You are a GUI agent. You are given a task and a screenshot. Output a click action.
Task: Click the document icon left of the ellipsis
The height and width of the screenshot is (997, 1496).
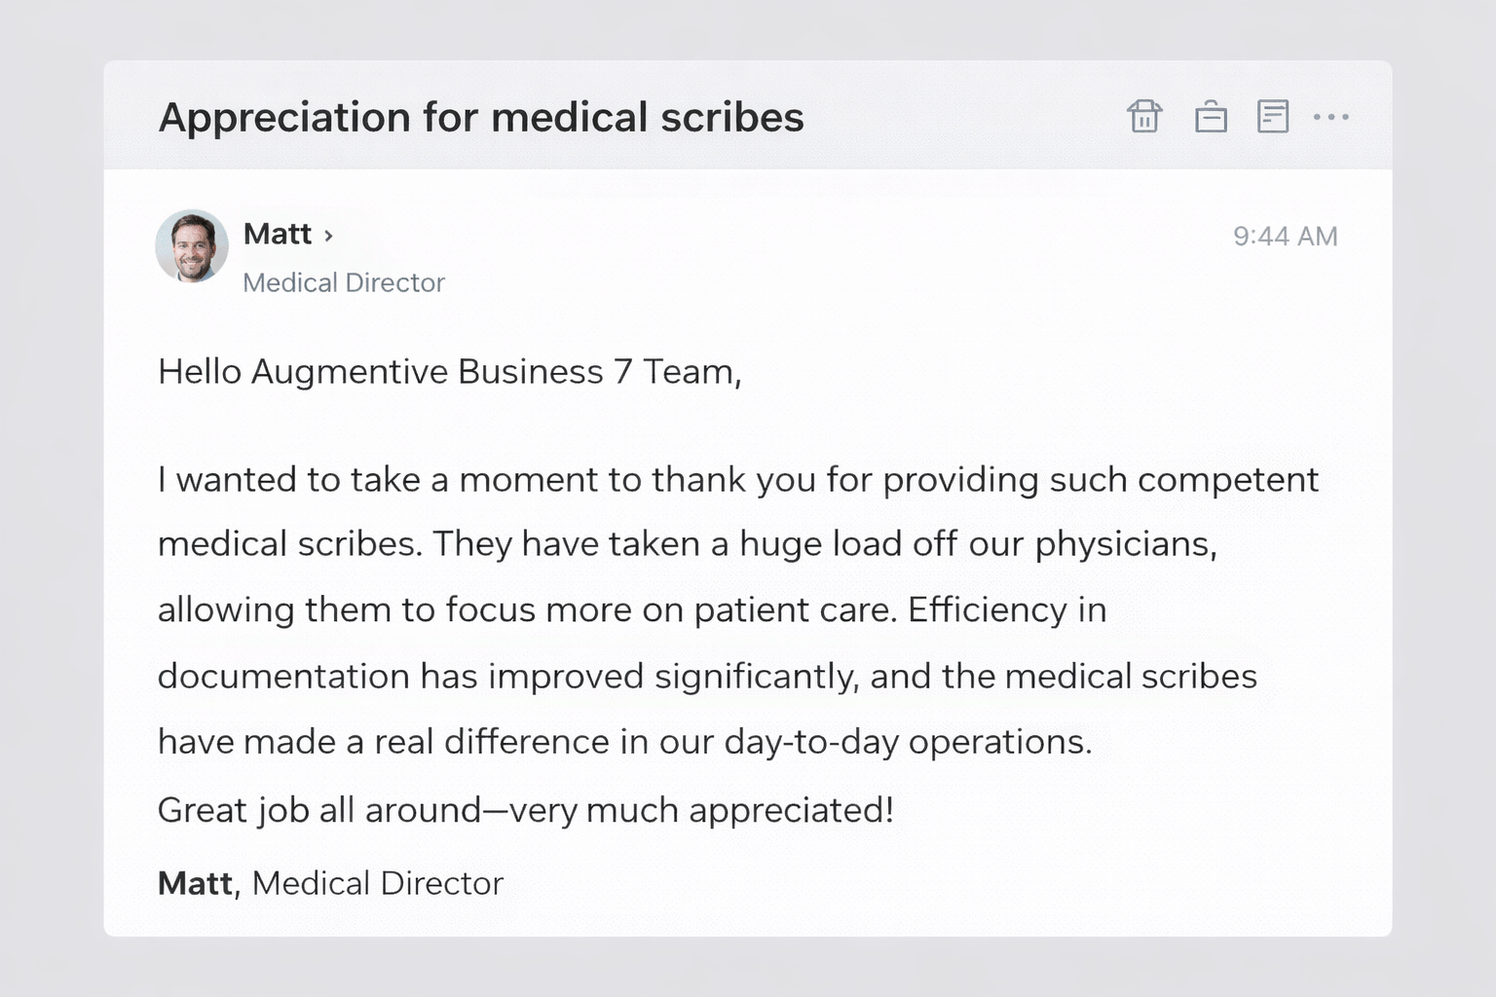pos(1274,116)
